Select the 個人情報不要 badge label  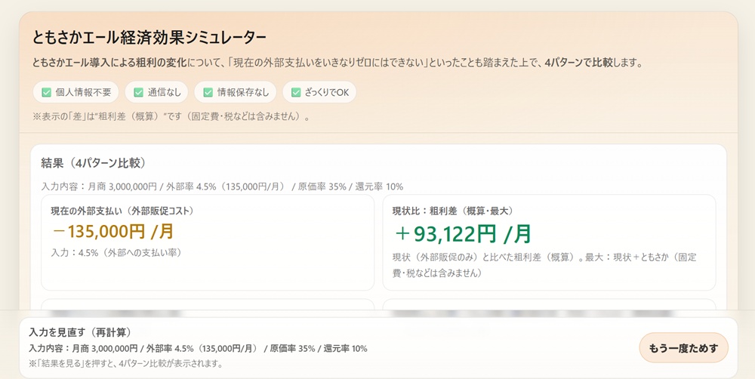83,92
